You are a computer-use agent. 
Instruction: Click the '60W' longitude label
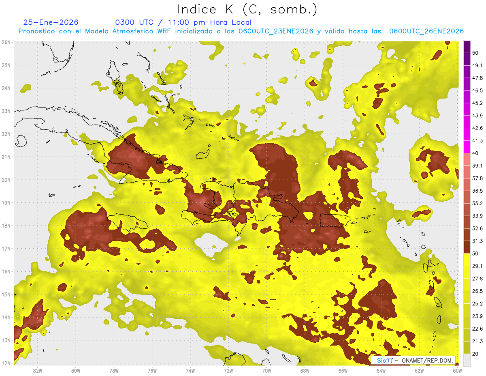[457, 370]
